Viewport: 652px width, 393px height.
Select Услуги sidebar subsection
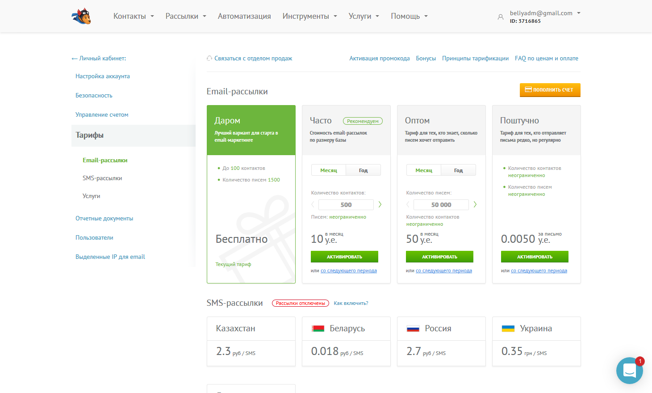tap(92, 196)
